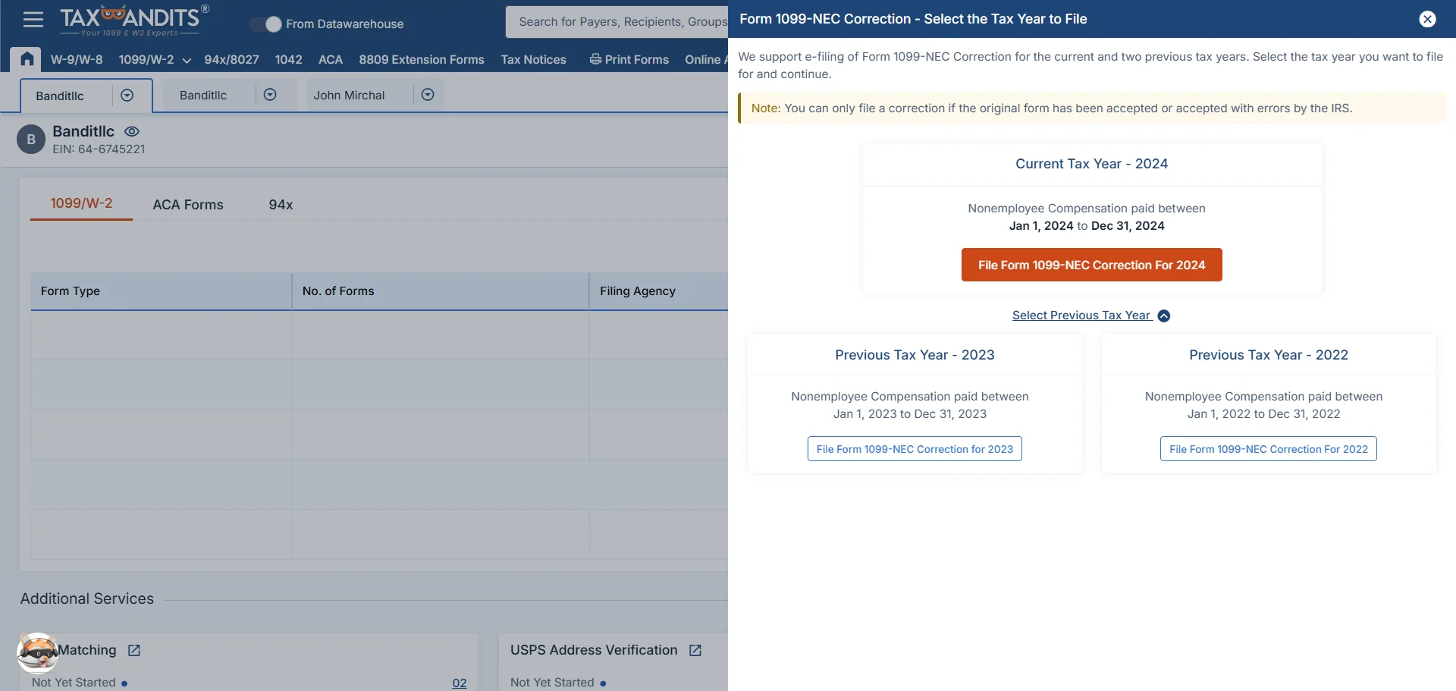1456x691 pixels.
Task: Click the Previous Tax Year - 2022 heading
Action: click(x=1269, y=355)
